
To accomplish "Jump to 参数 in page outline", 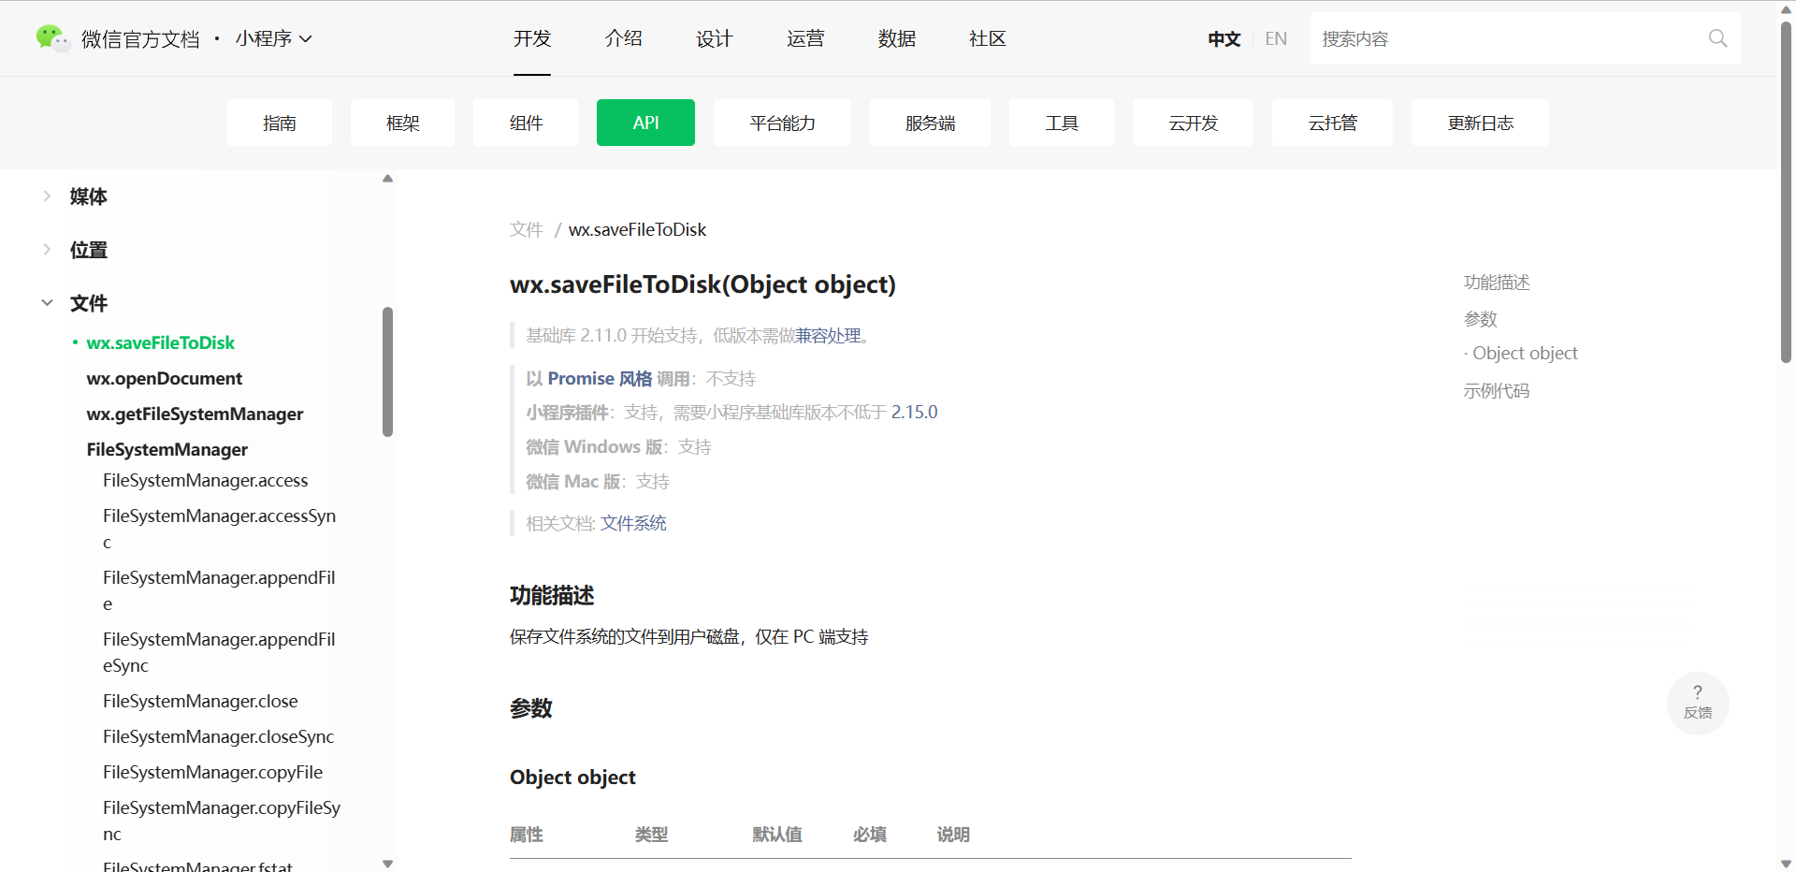I will pos(1481,318).
